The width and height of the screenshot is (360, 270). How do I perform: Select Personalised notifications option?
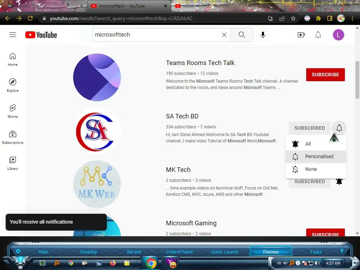tap(316, 156)
